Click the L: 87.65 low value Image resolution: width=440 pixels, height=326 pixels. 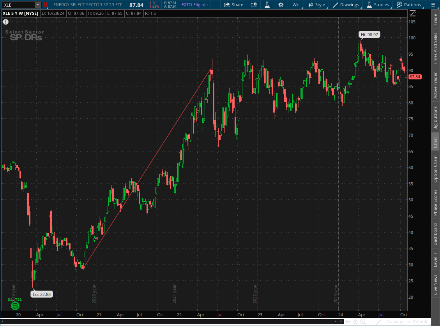click(115, 13)
